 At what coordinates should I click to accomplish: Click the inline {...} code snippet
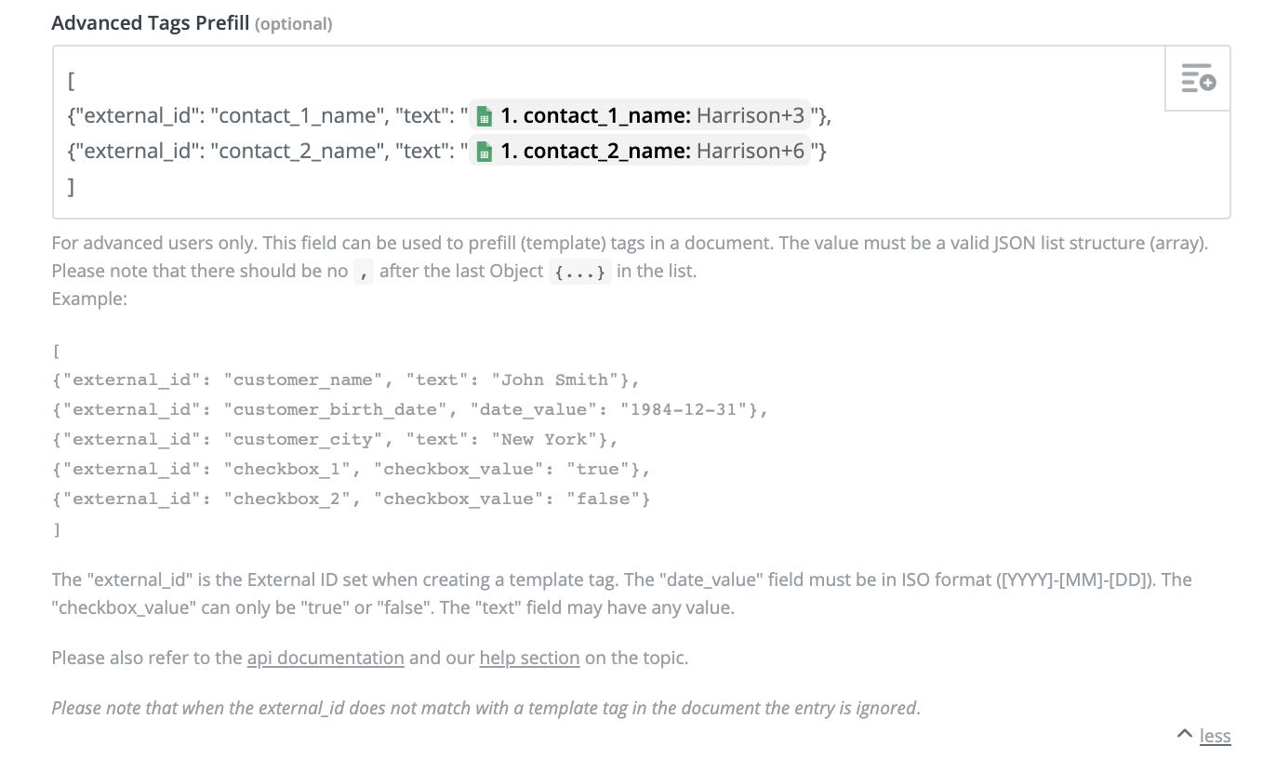[x=580, y=272]
